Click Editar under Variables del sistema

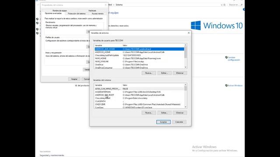pyautogui.click(x=164, y=113)
